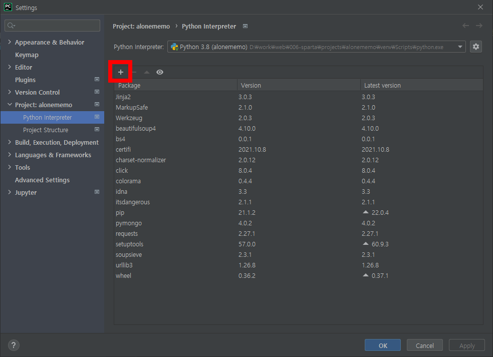Click the project icon beside Plugins
Image resolution: width=493 pixels, height=357 pixels.
click(97, 79)
